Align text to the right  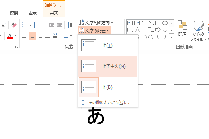(40, 36)
